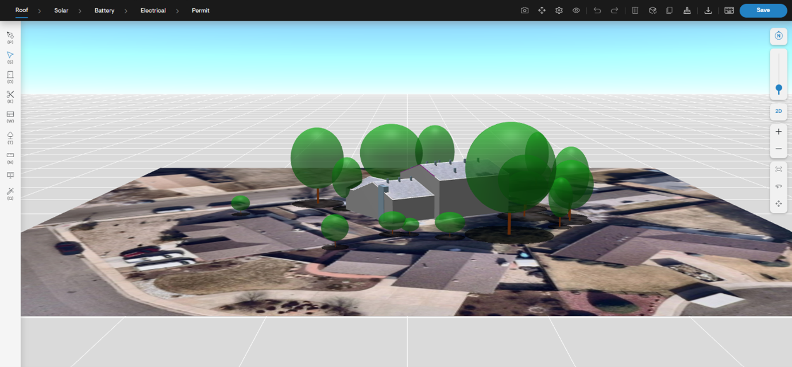
Task: Switch the view to 2D mode
Action: pos(778,111)
